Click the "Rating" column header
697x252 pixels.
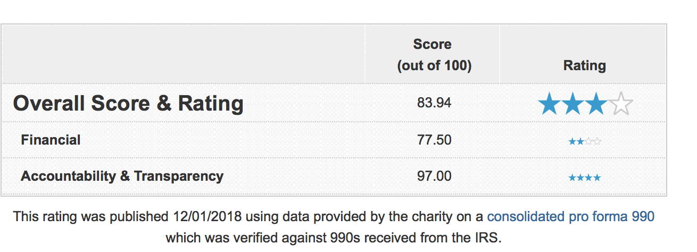tap(584, 65)
